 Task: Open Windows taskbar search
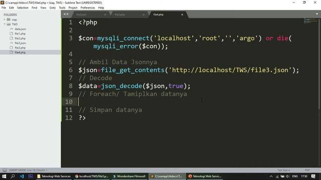(x=13, y=176)
